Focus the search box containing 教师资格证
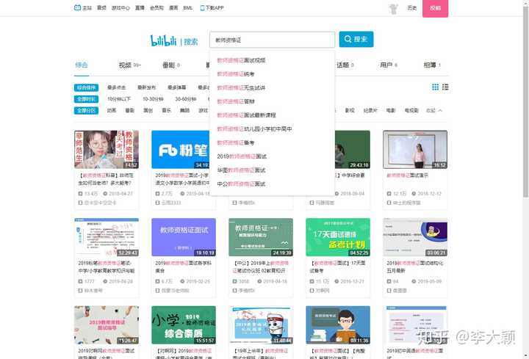The image size is (529, 359). 272,40
